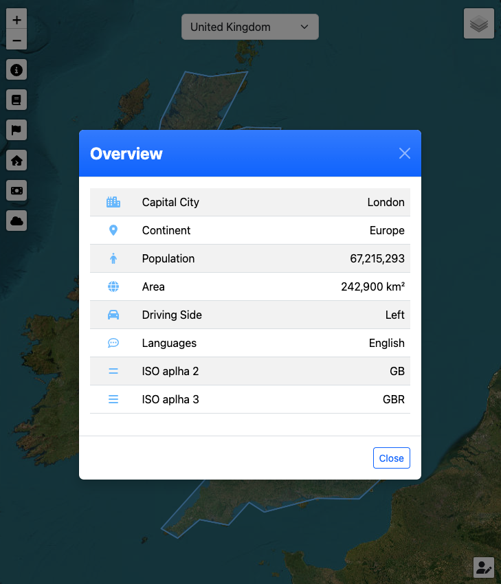Click the Continent location pin icon
Viewport: 501px width, 584px height.
pos(113,231)
